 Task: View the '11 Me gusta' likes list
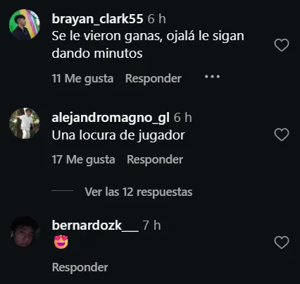point(82,78)
